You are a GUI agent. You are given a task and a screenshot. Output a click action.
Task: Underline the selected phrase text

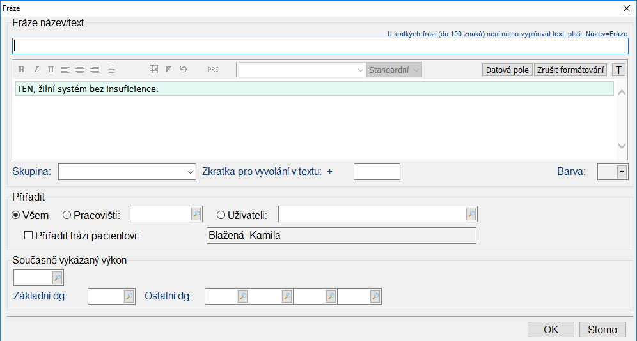51,70
